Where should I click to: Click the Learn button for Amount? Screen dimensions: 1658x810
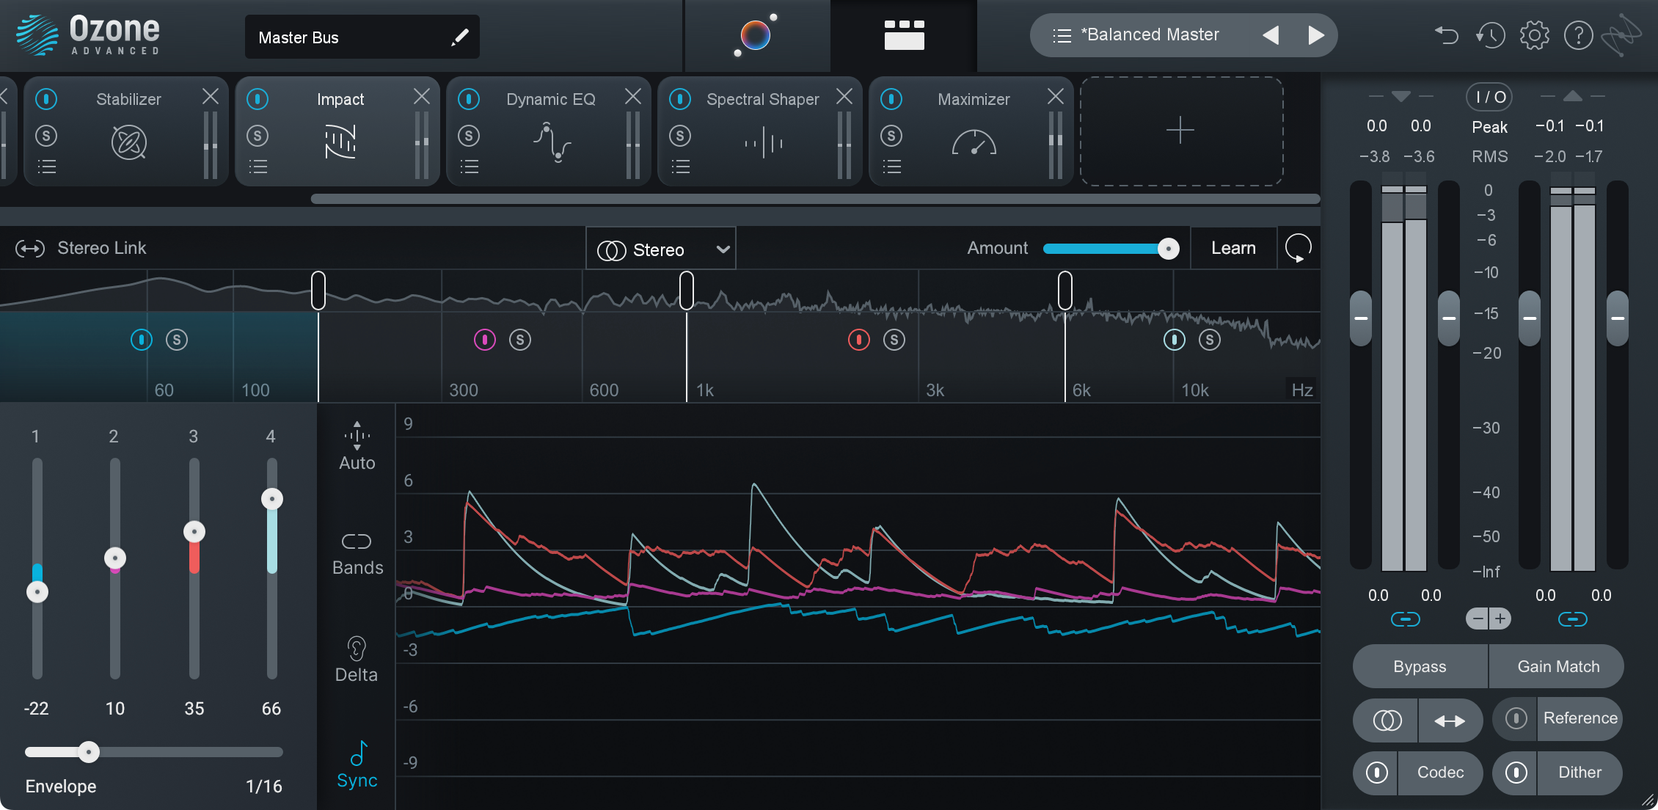click(x=1230, y=247)
